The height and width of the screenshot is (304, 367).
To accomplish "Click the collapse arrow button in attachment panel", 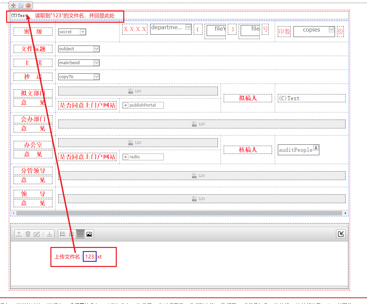I will 341,234.
